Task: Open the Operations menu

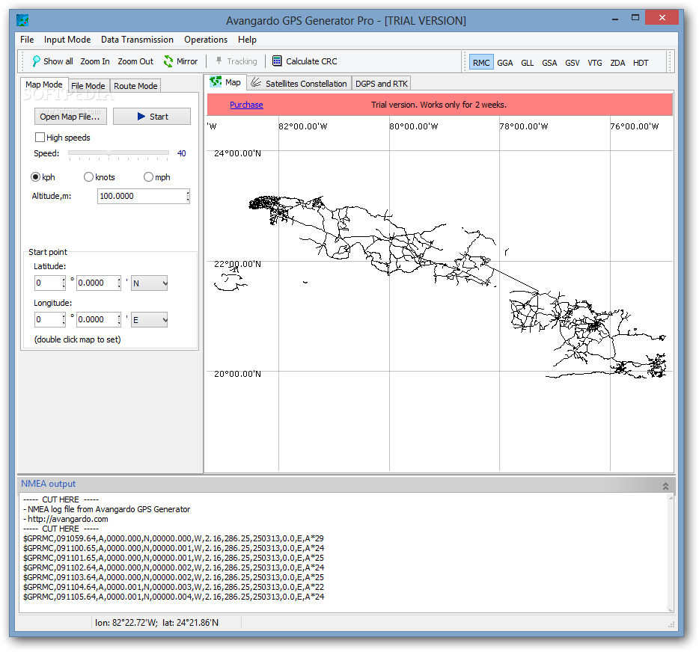Action: pos(206,40)
